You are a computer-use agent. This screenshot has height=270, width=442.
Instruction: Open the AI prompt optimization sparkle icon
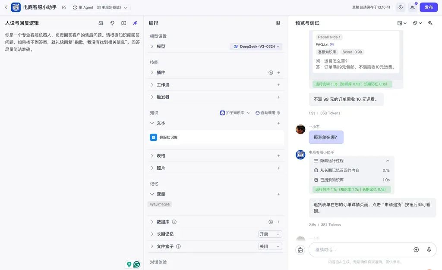135,23
